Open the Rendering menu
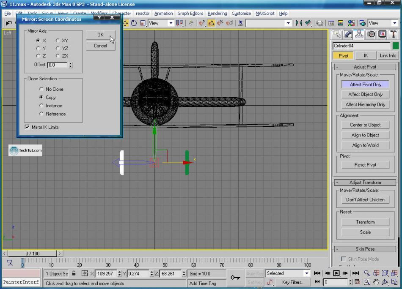Image resolution: width=402 pixels, height=289 pixels. (x=217, y=14)
